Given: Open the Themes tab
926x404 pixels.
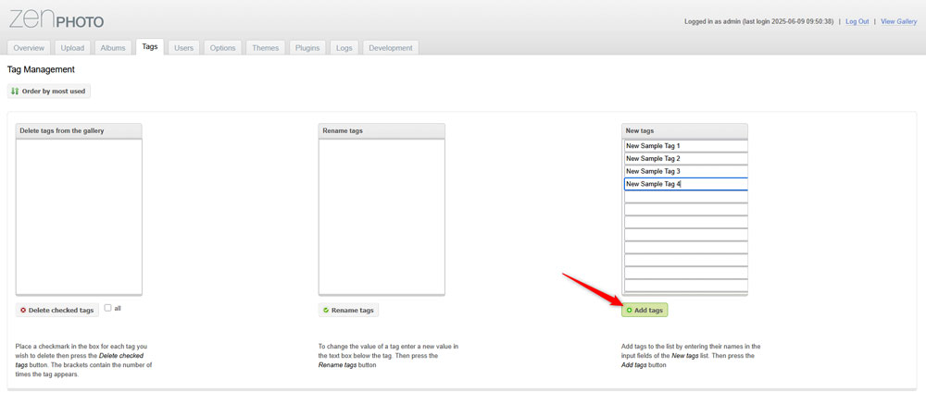Looking at the screenshot, I should (265, 48).
